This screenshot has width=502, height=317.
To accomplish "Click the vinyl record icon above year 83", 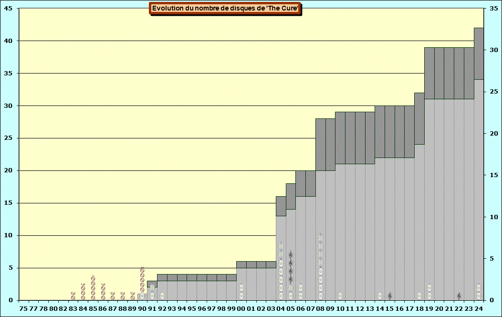I will [x=73, y=296].
